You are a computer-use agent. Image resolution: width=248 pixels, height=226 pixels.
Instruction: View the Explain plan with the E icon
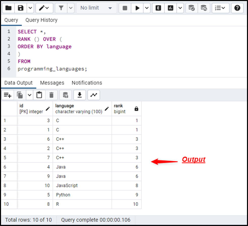point(158,8)
